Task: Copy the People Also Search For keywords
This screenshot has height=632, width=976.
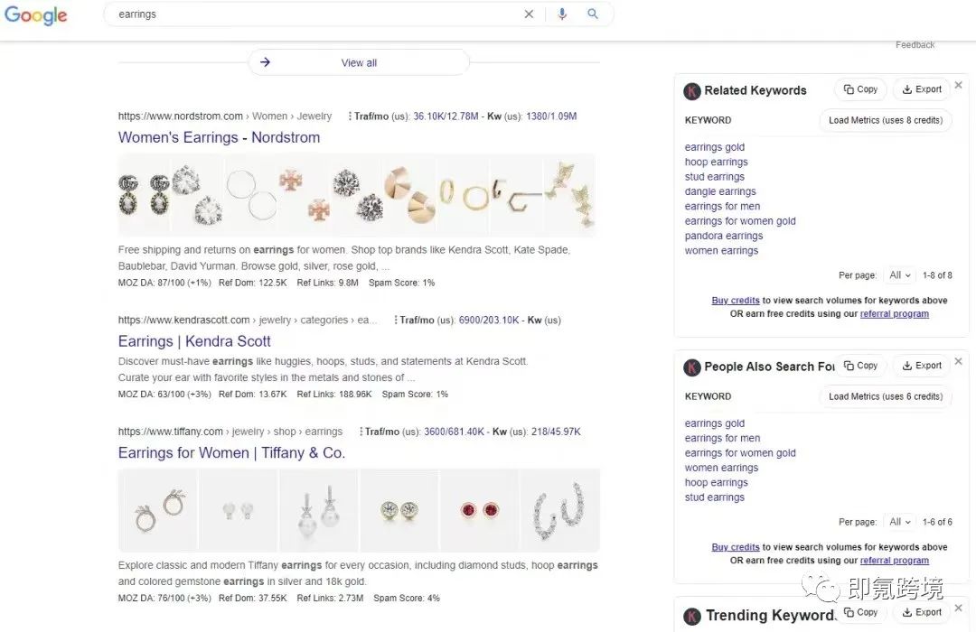Action: tap(861, 366)
